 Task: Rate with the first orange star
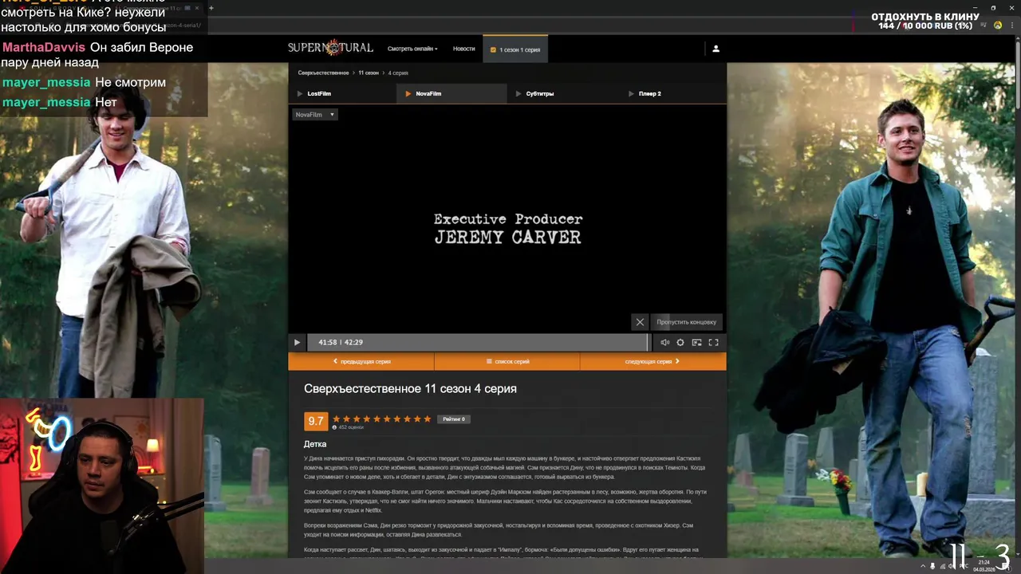(x=336, y=419)
